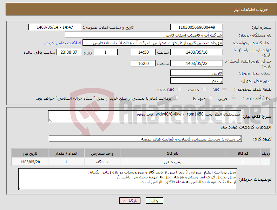This screenshot has width=277, height=210.
Task: Click the ردیف column header
Action: [x=266, y=153]
